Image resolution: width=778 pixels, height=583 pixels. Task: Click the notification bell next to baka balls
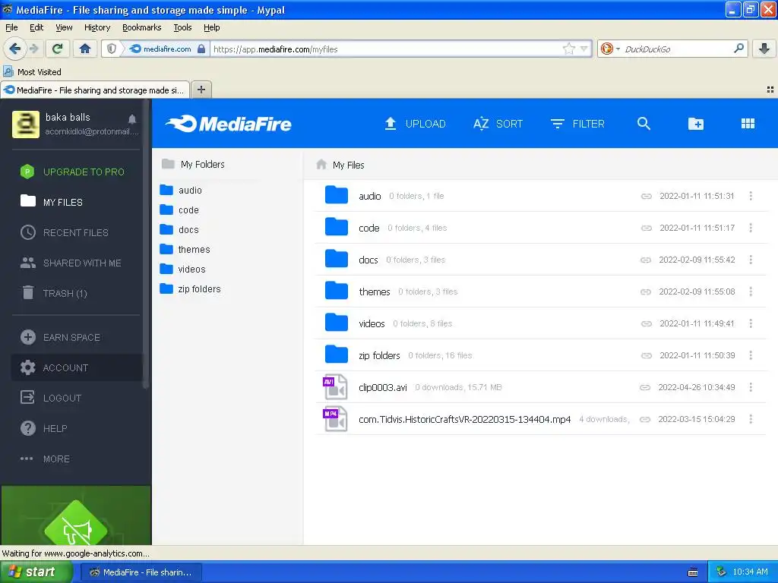click(x=132, y=119)
